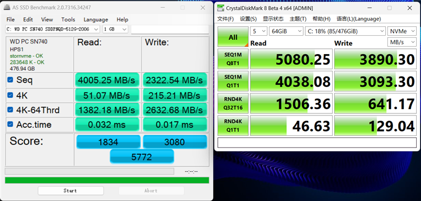The height and width of the screenshot is (201, 421).
Task: Run the SEQ1M Q1T1 test
Action: click(x=233, y=81)
